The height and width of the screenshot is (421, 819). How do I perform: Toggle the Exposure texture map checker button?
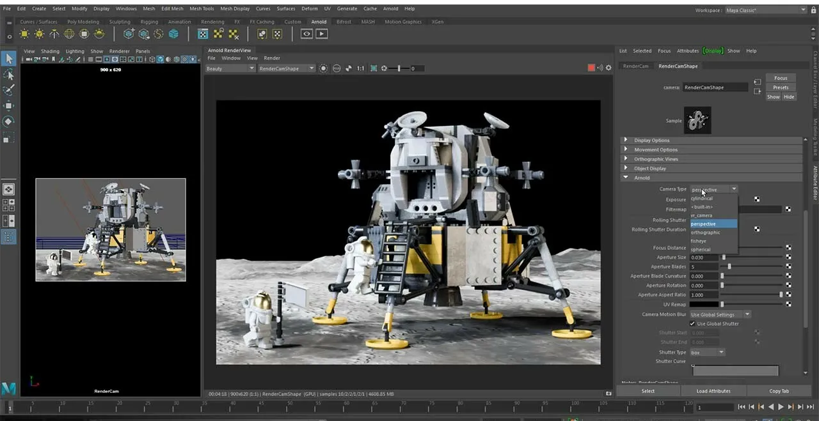pos(757,199)
